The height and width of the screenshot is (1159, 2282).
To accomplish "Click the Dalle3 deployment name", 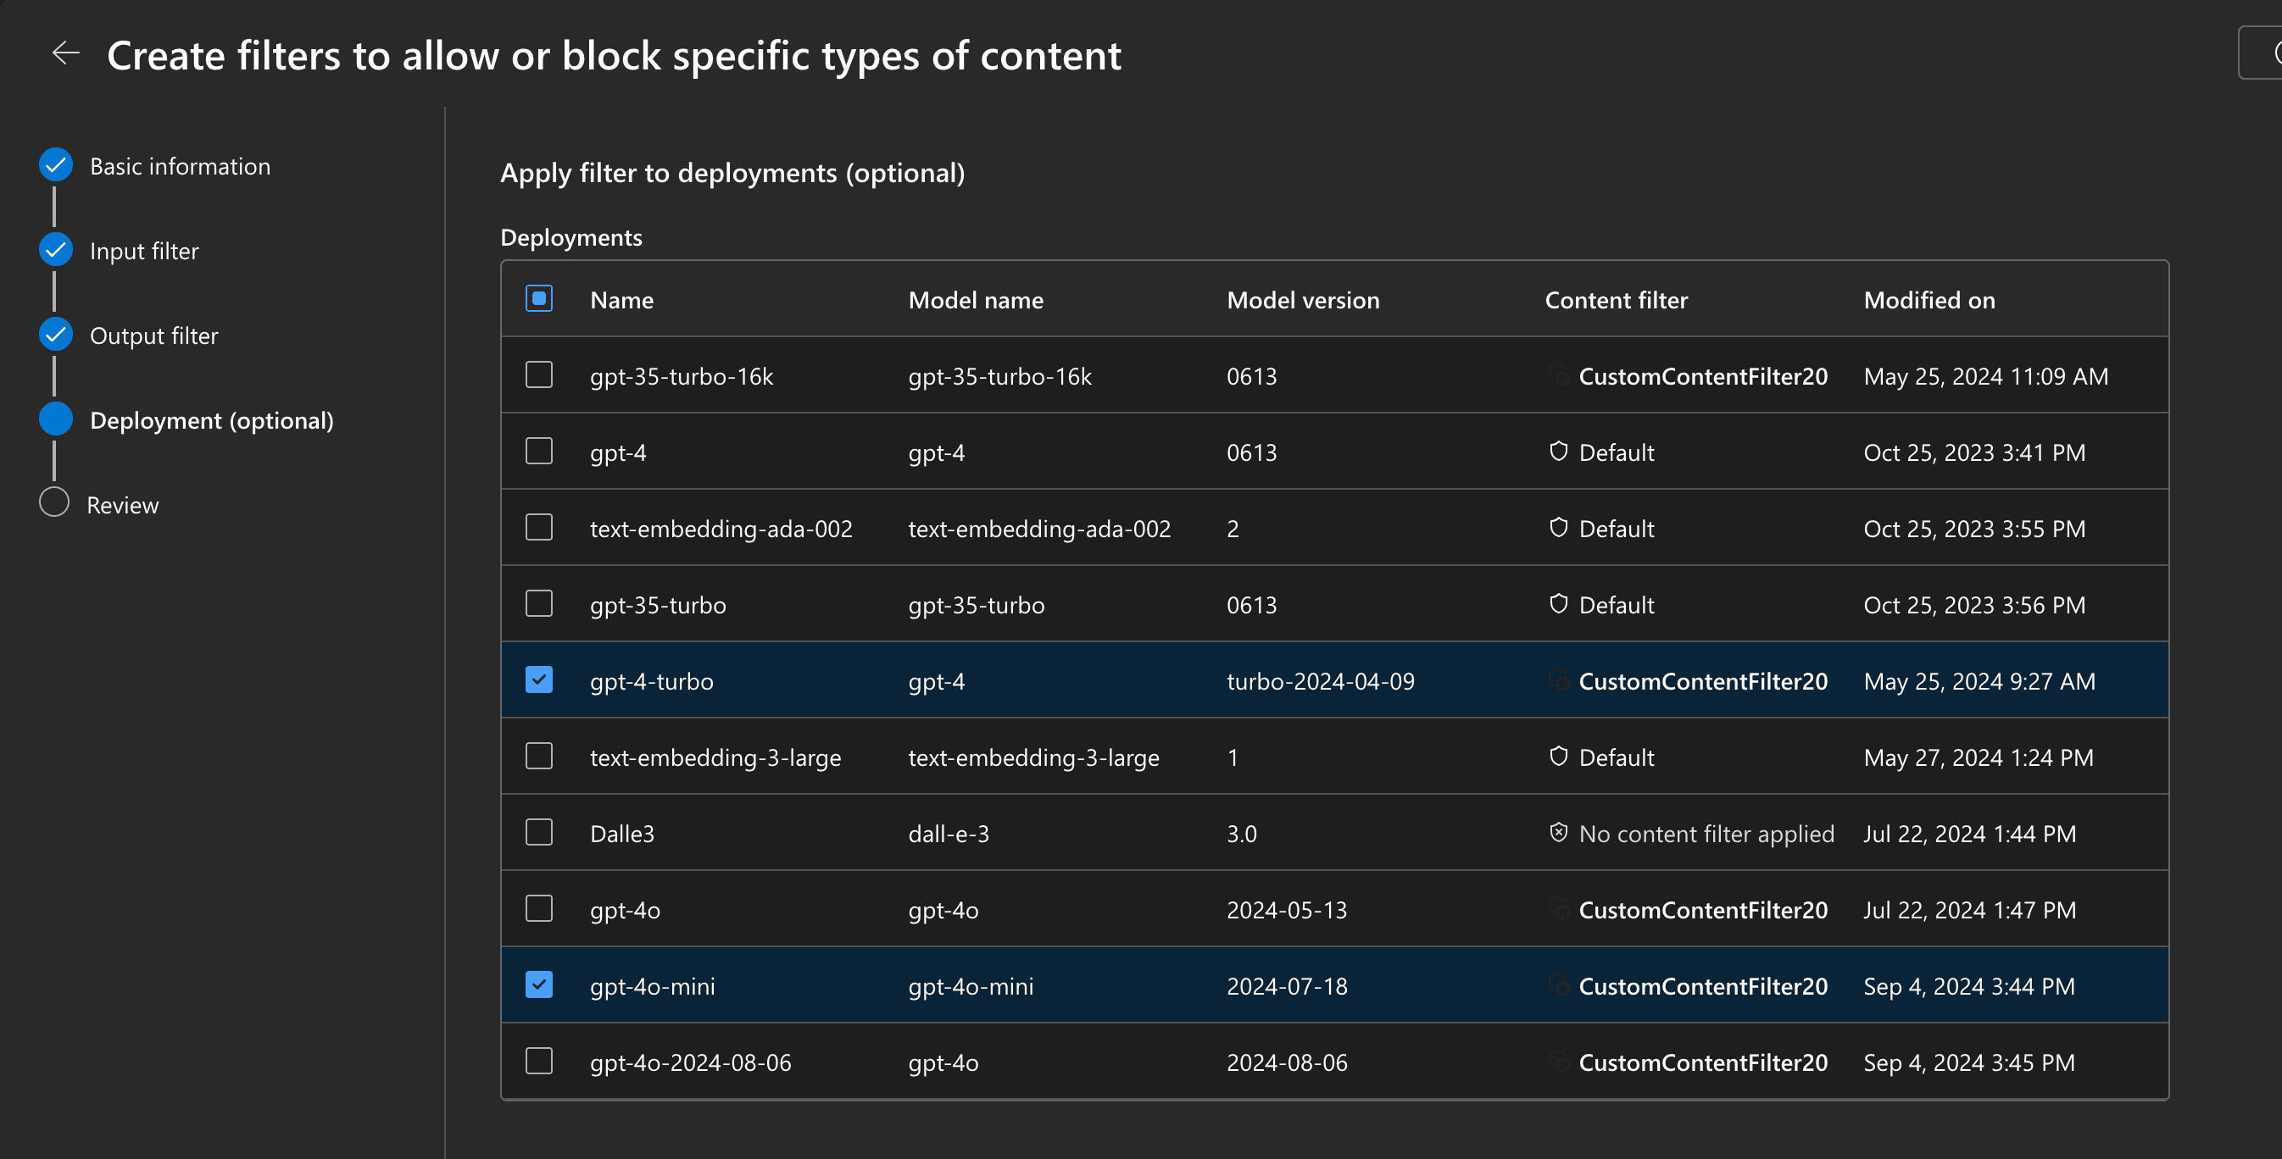I will [622, 834].
